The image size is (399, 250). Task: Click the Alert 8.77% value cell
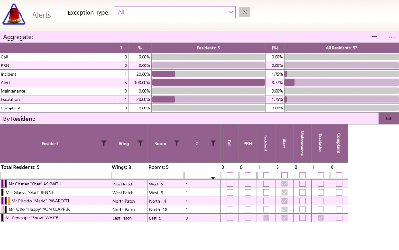click(275, 82)
